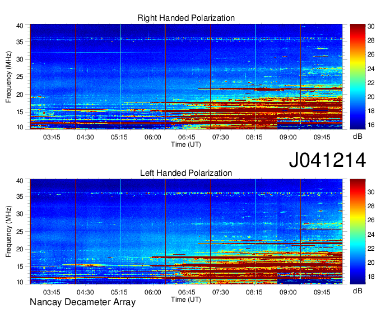Click the 20 dB value on lower colorbar
Viewport: 381px width, 309px height.
pos(371,263)
